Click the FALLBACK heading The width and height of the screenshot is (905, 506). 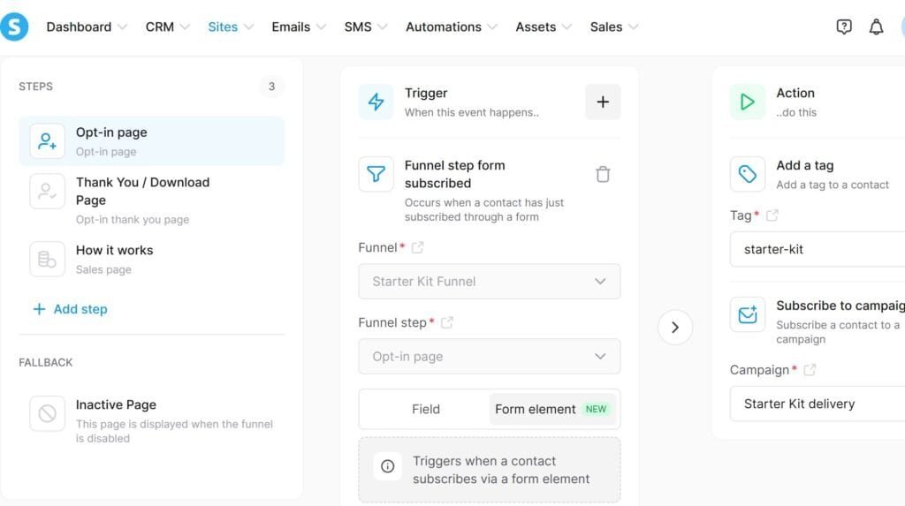click(x=46, y=362)
